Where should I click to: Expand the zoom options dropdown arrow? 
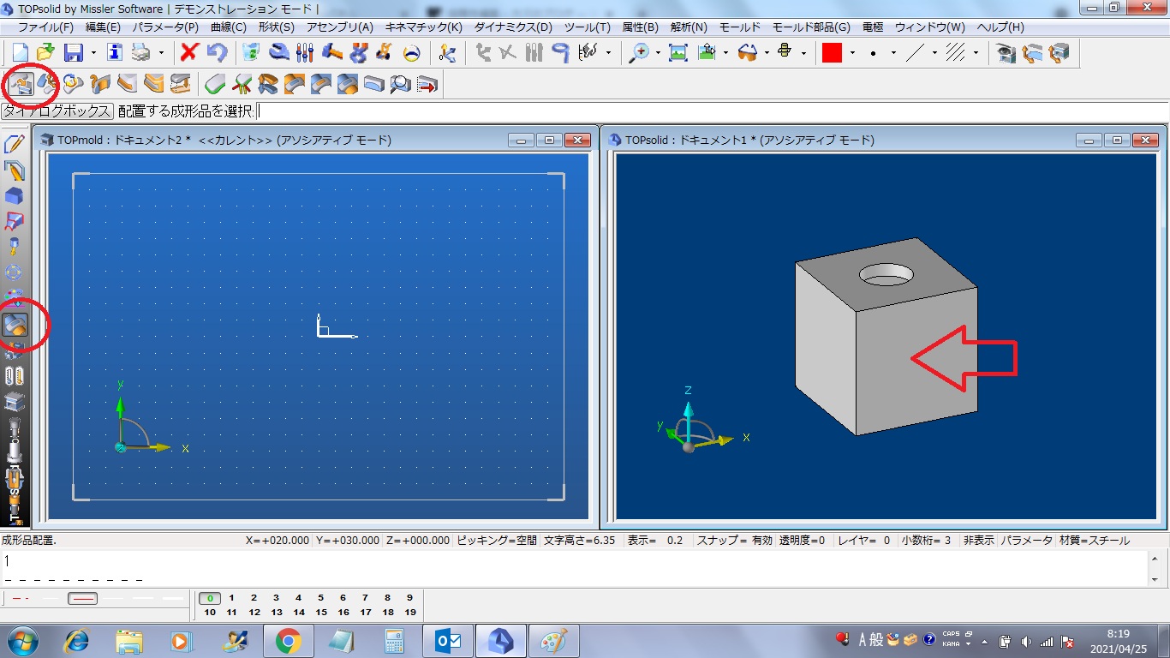[x=658, y=53]
